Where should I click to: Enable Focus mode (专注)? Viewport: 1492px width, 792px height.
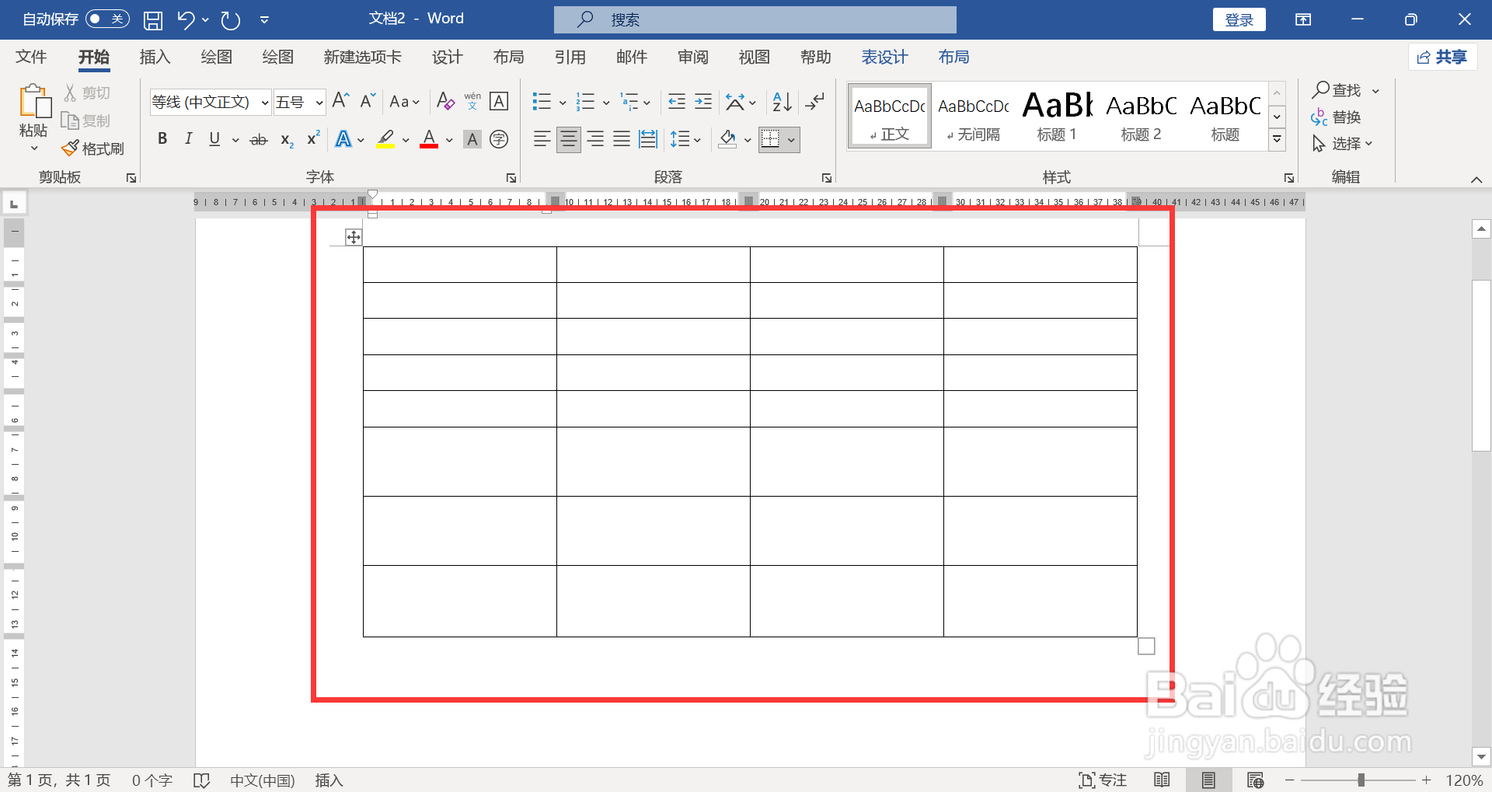pyautogui.click(x=1103, y=780)
